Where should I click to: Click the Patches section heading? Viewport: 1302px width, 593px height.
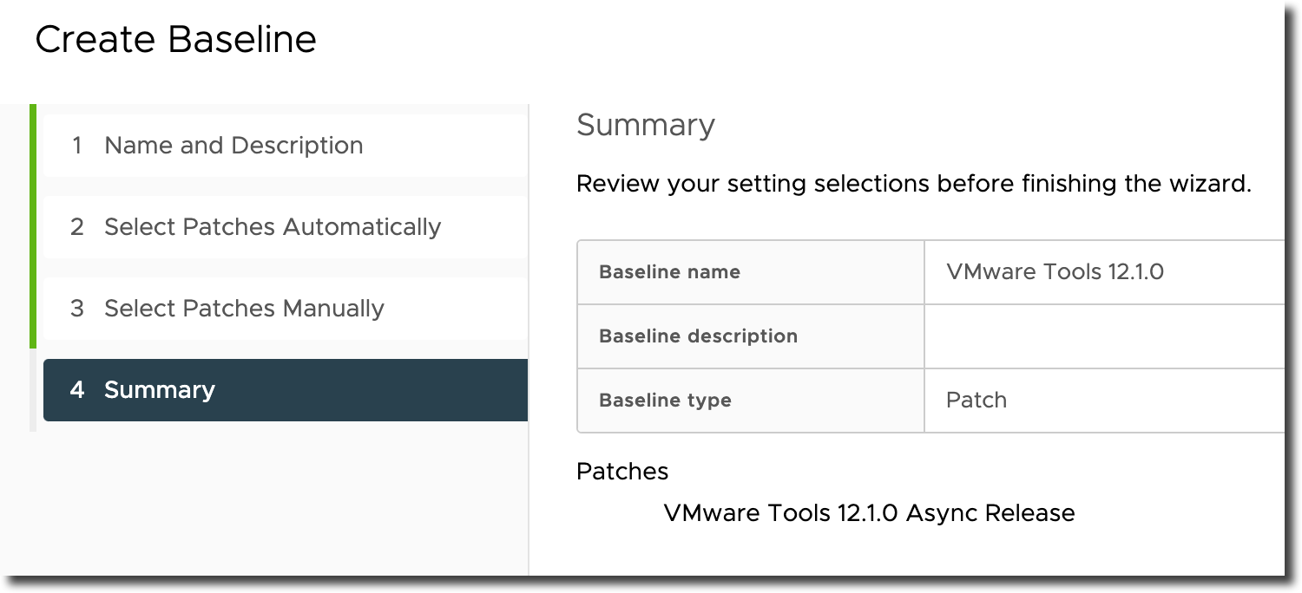coord(622,472)
